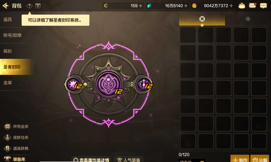Click the 分解 disassemble button
This screenshot has width=271, height=162.
click(260, 159)
